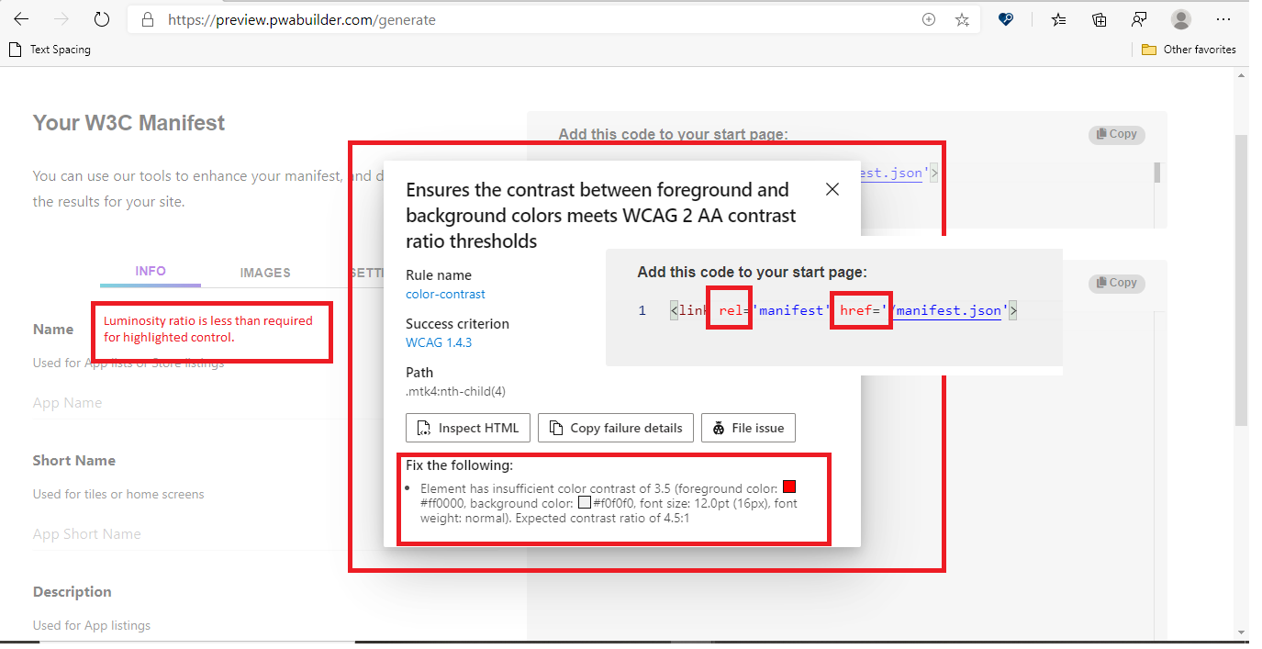Open the color-contrast rule link

pos(445,294)
